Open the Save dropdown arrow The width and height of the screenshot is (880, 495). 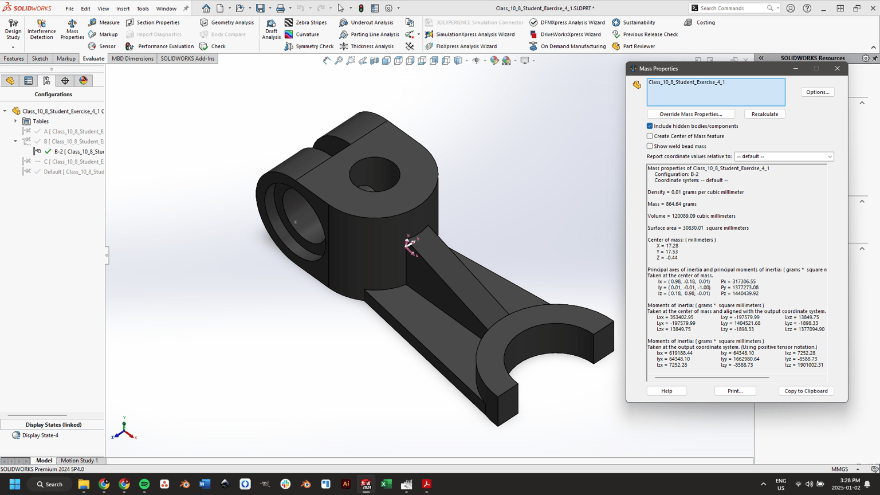coord(270,8)
